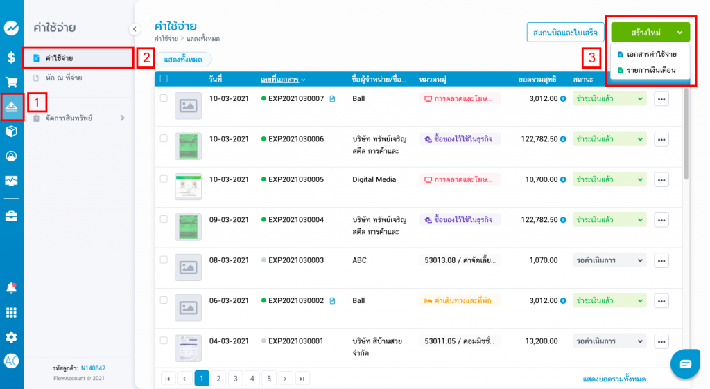Image resolution: width=710 pixels, height=389 pixels.
Task: Open the settings gear icon
Action: pos(11,337)
